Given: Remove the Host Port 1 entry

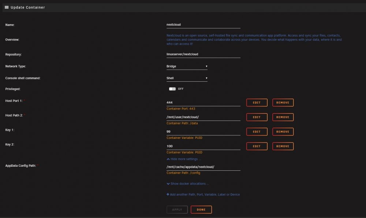Looking at the screenshot, I should point(283,103).
